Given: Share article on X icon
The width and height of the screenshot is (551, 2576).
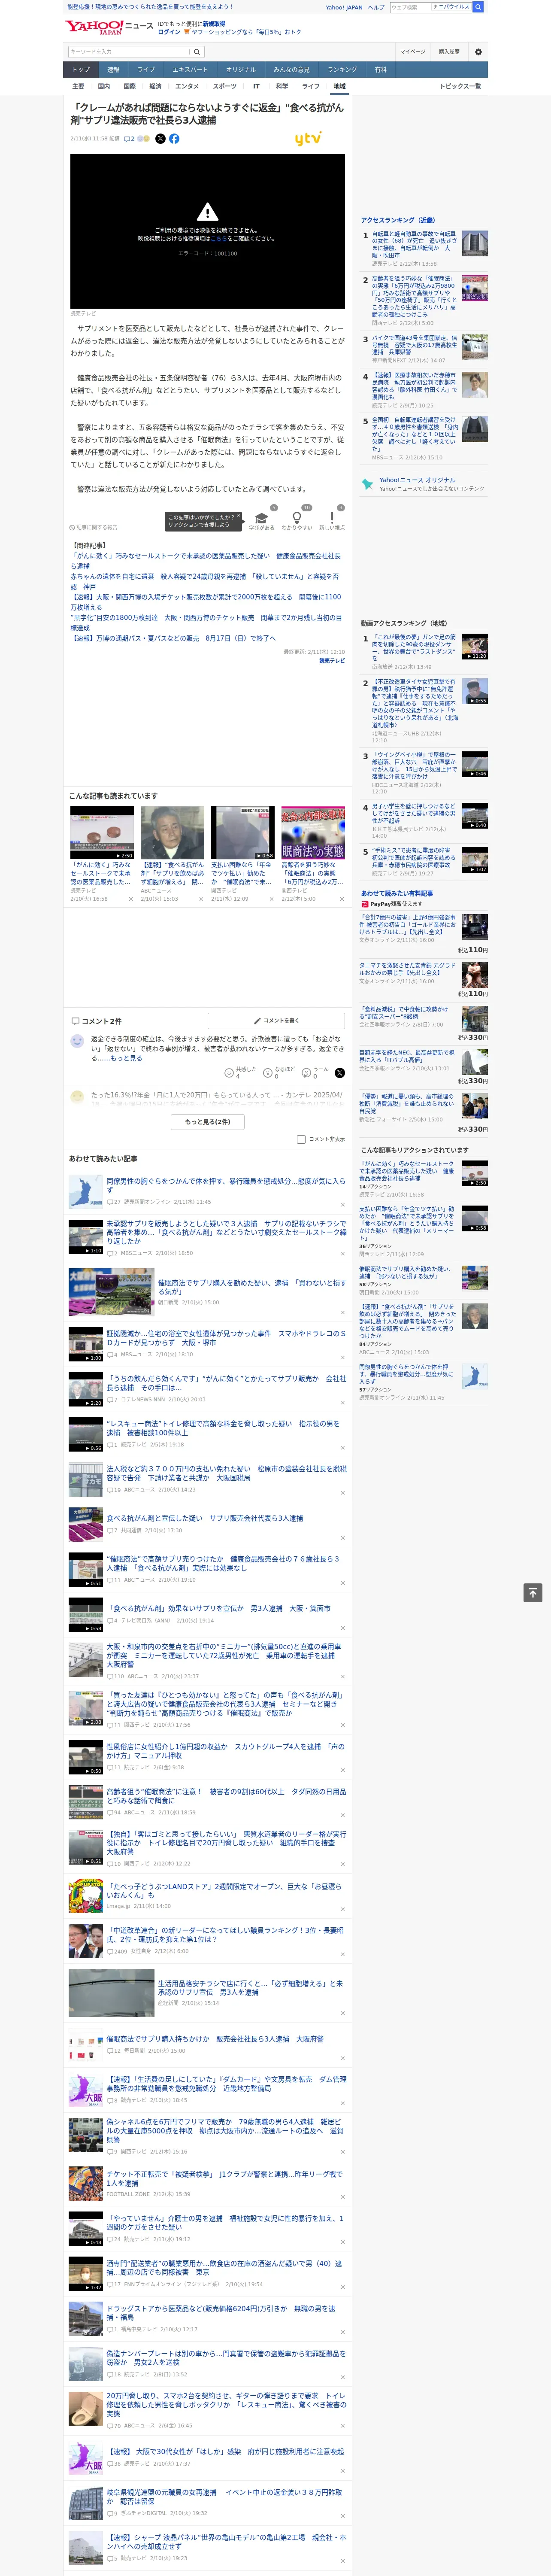Looking at the screenshot, I should pyautogui.click(x=160, y=139).
